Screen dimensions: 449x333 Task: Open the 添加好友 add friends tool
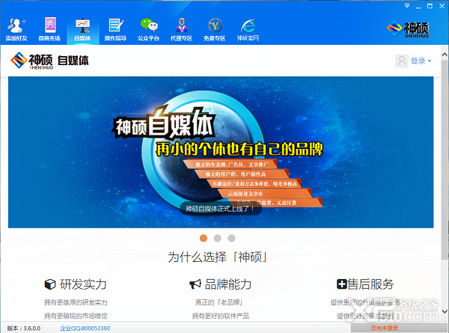tap(16, 29)
